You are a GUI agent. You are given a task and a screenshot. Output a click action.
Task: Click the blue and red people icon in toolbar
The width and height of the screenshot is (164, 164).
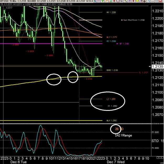coord(95,1)
